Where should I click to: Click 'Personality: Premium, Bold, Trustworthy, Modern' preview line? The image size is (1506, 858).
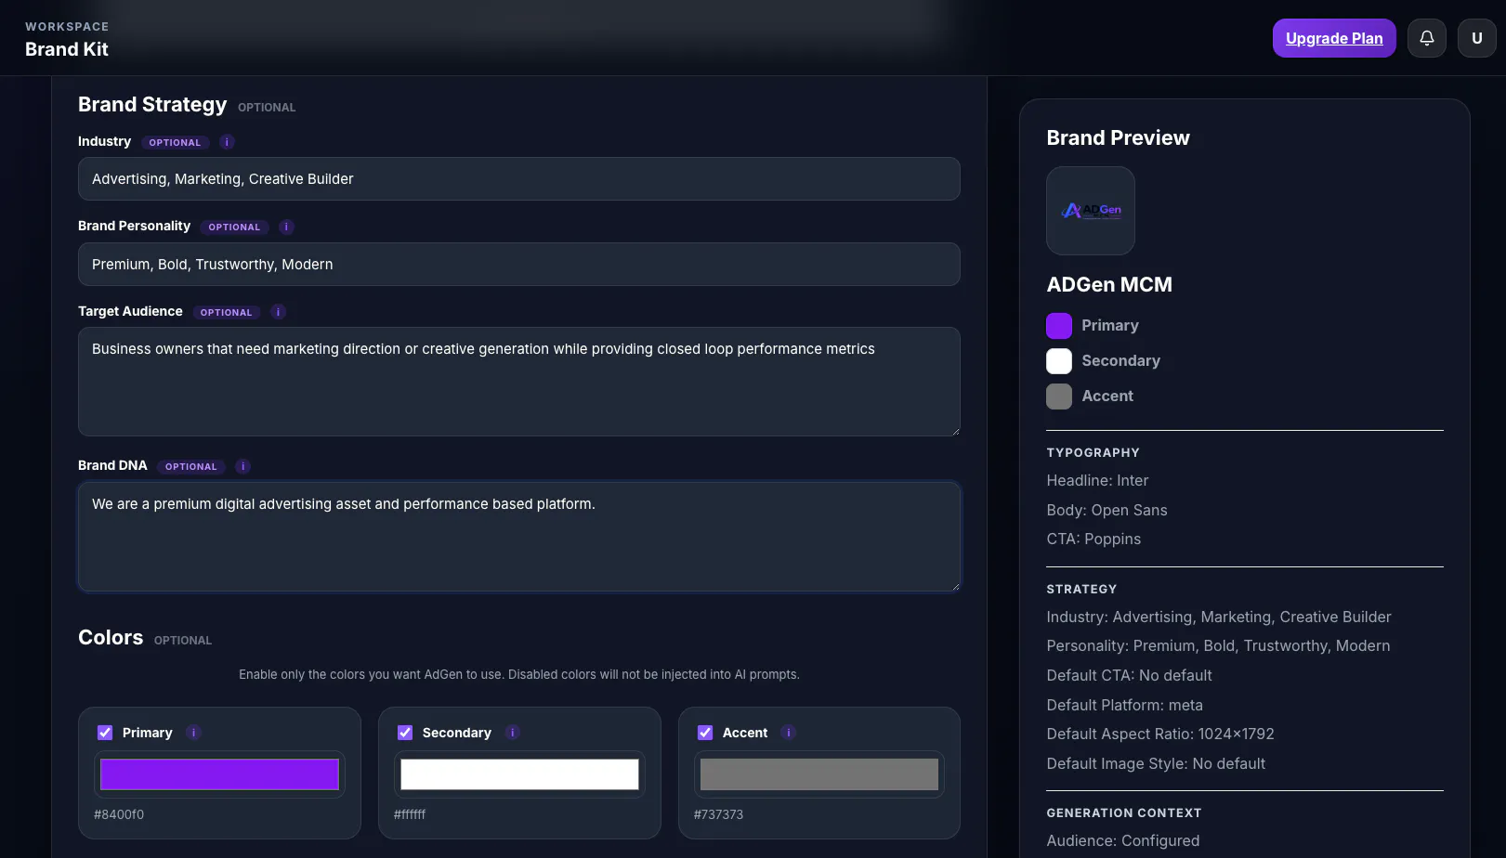pos(1218,645)
